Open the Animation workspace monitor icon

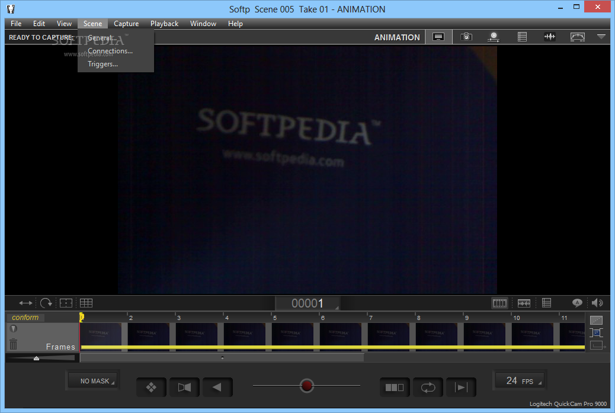point(438,37)
